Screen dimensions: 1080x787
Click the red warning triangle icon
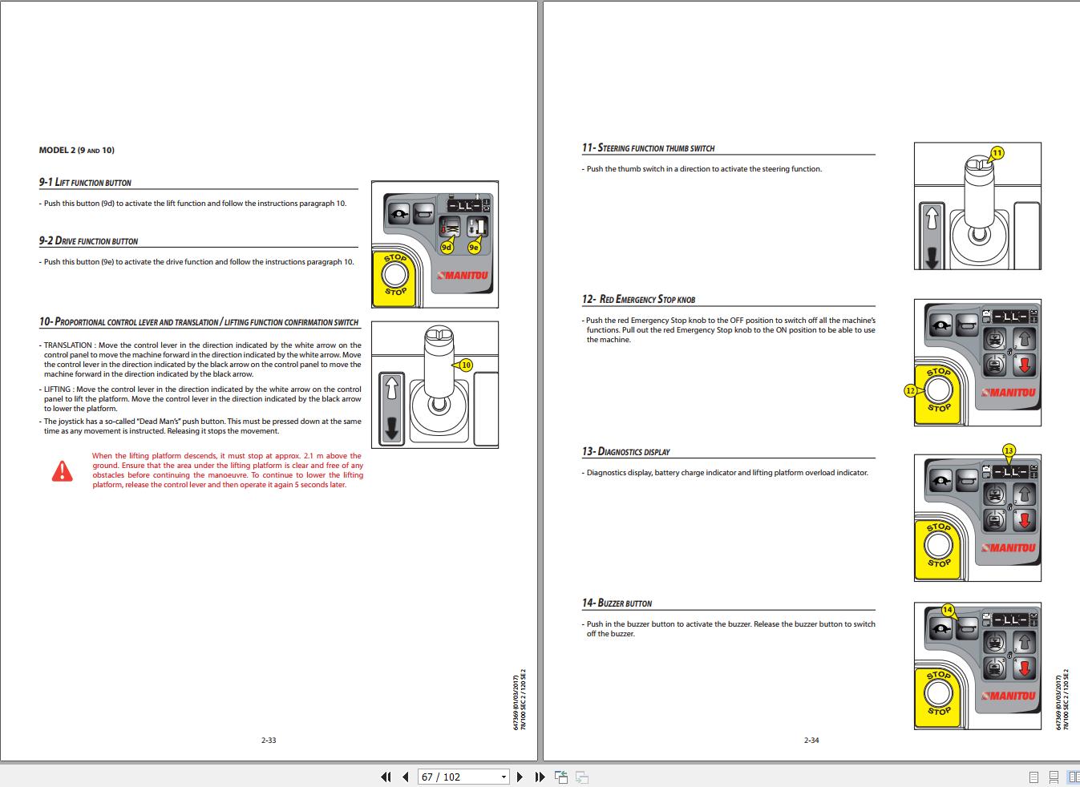[63, 471]
